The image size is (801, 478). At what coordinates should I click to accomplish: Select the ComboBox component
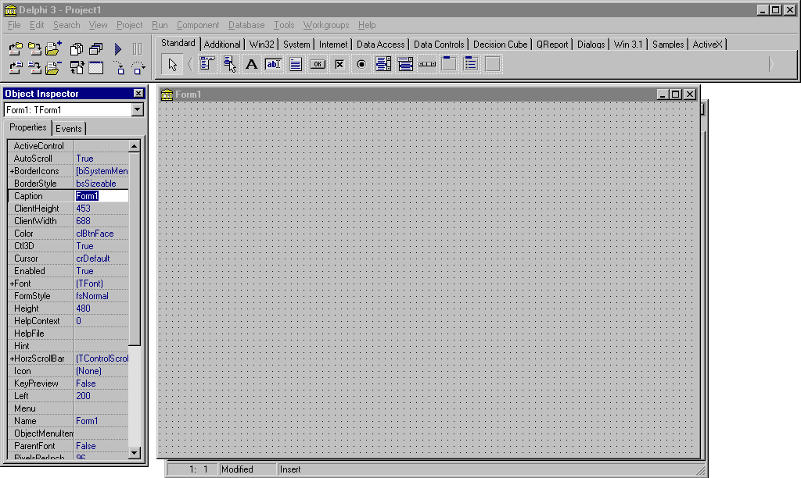click(x=405, y=64)
